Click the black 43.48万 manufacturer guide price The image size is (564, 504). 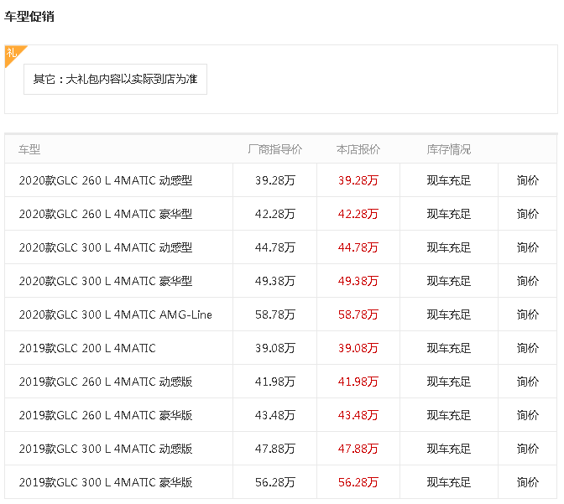tap(275, 415)
